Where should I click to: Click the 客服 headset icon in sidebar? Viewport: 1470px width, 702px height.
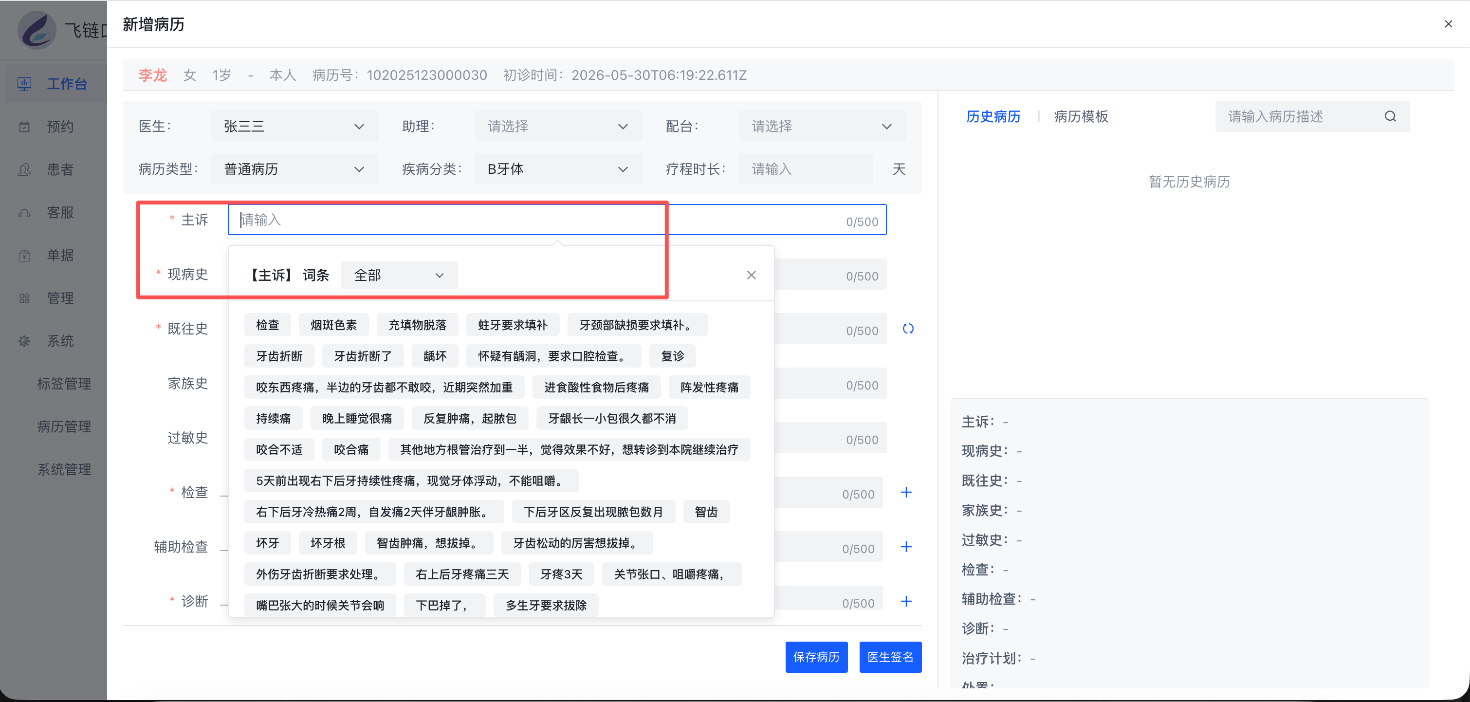pyautogui.click(x=24, y=212)
